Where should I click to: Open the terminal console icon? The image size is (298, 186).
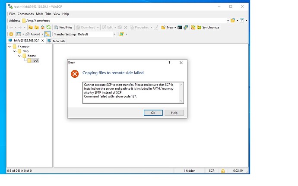(180, 28)
